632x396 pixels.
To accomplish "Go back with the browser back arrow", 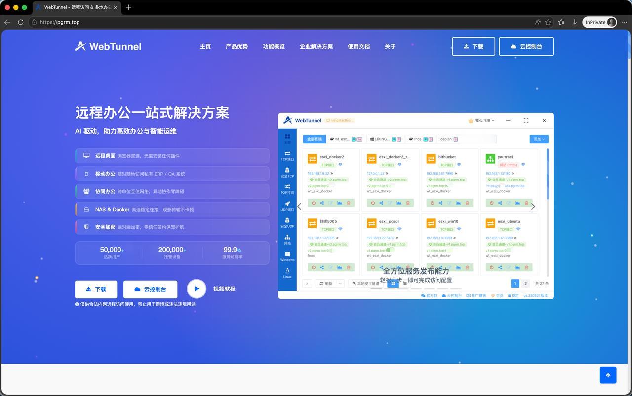I will 7,22.
